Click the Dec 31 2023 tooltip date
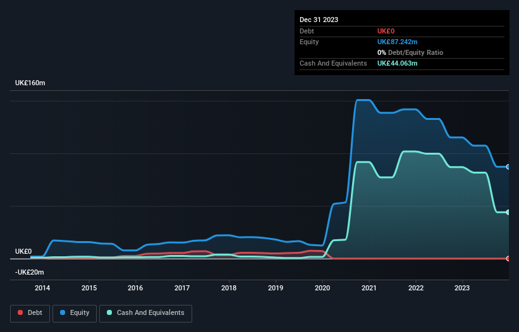The image size is (519, 332). coord(319,20)
